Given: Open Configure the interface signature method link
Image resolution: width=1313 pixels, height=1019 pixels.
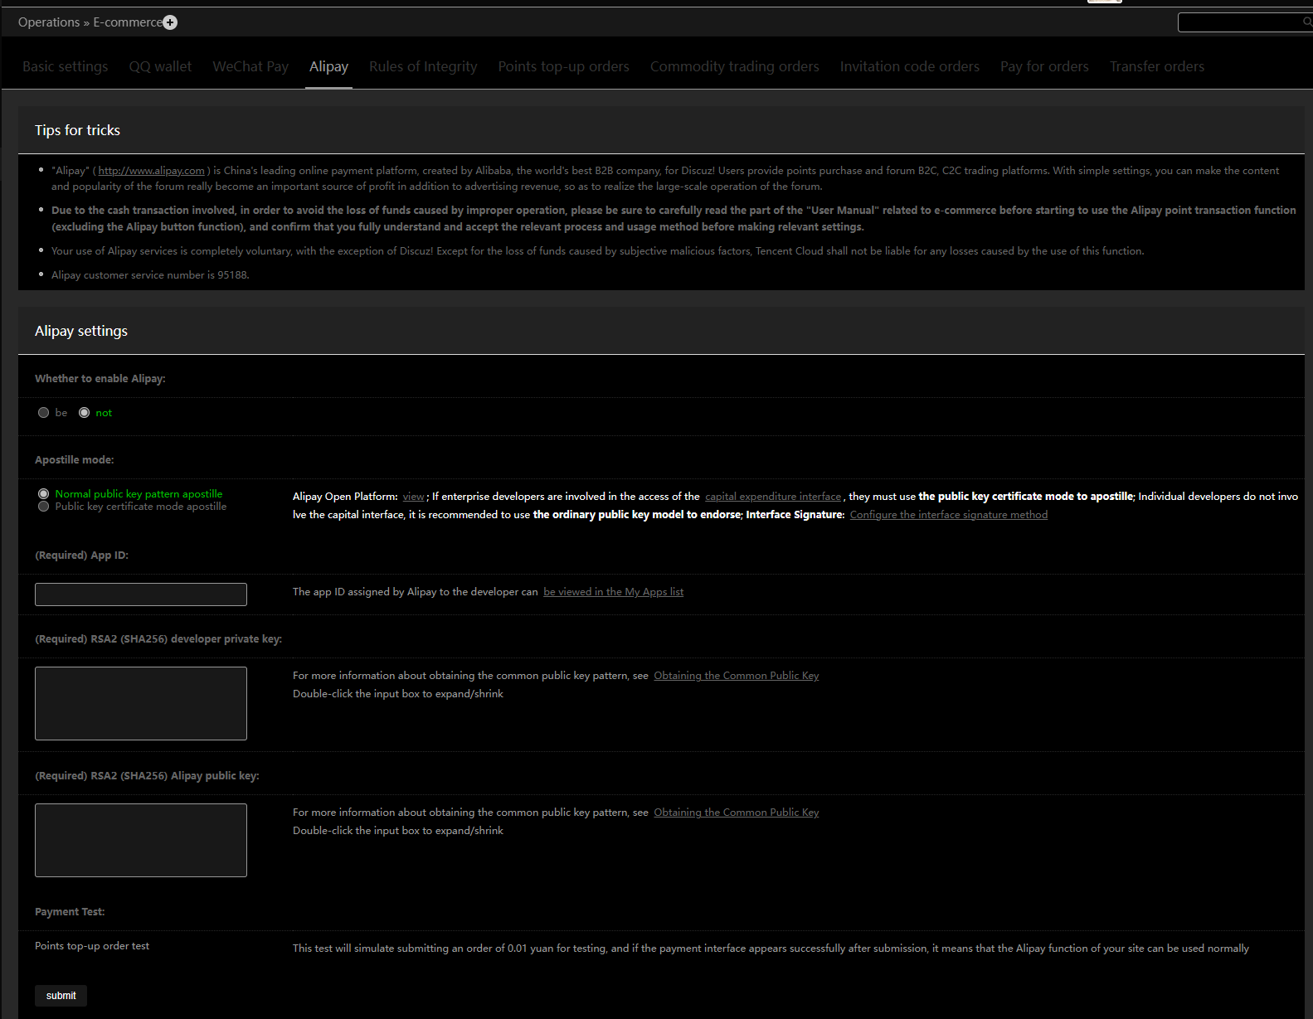Looking at the screenshot, I should (x=949, y=515).
